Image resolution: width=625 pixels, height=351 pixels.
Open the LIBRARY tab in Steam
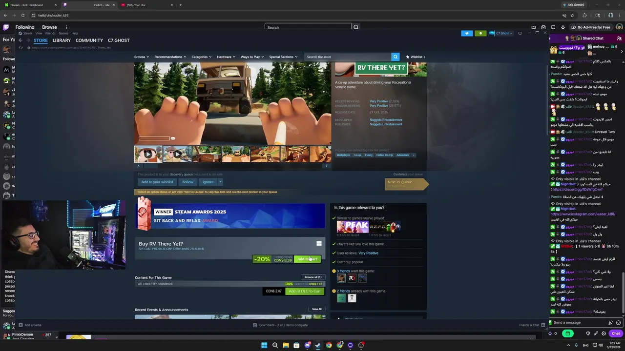(62, 40)
